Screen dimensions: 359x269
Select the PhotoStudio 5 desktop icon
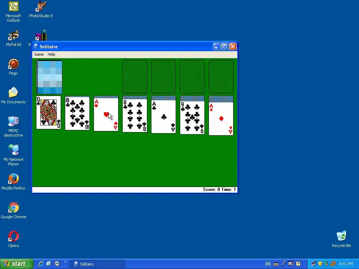[x=41, y=9]
